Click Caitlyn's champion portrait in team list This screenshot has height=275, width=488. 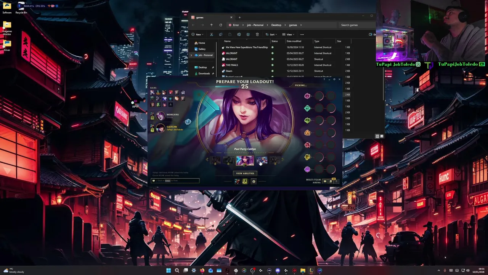[x=160, y=128]
